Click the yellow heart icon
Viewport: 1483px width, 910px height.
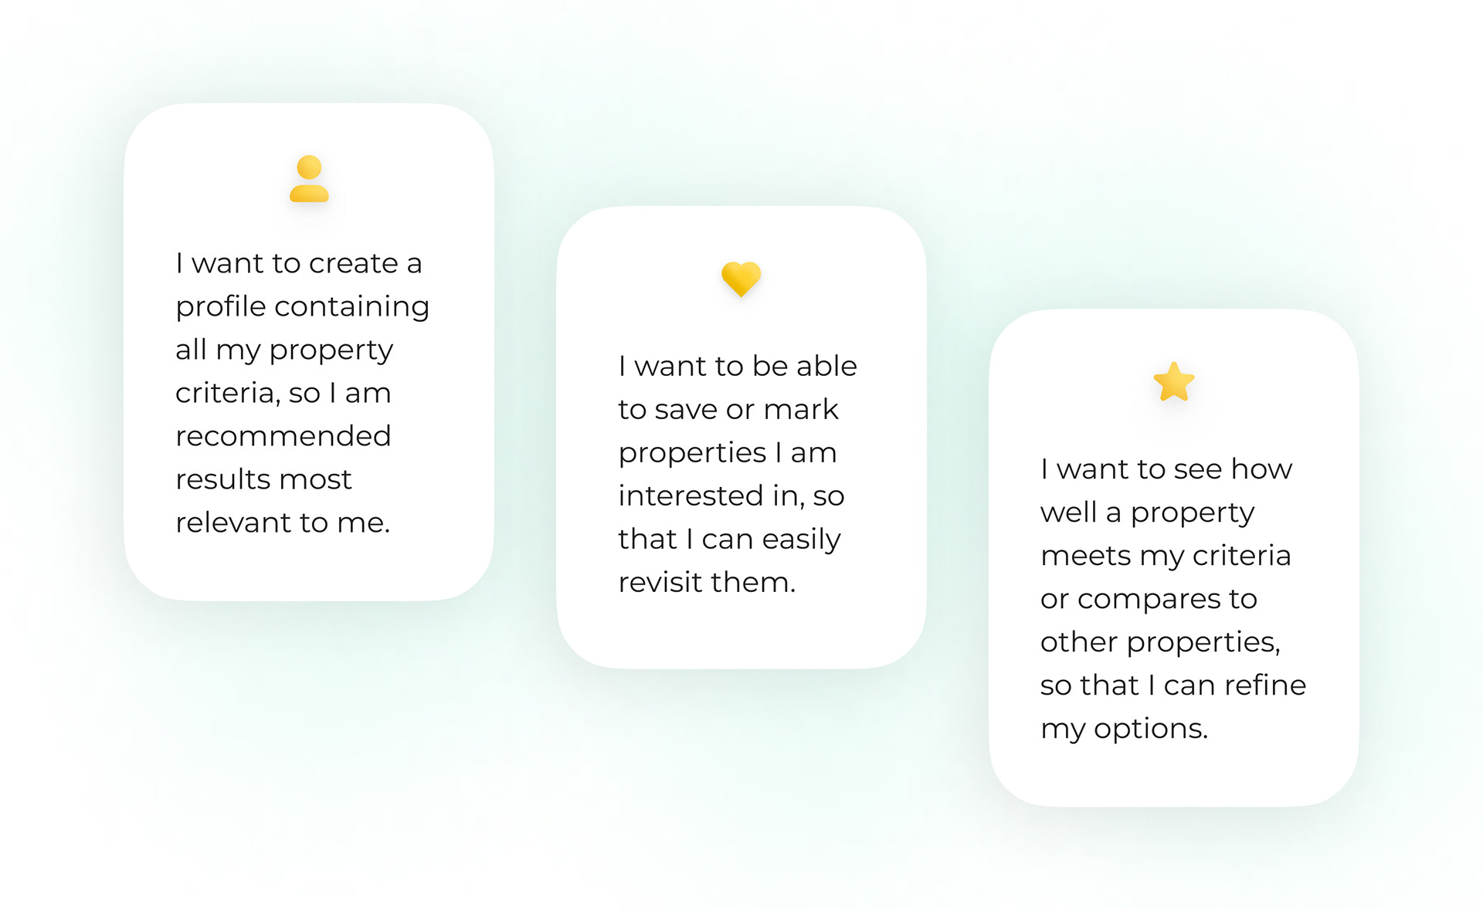[x=741, y=279]
